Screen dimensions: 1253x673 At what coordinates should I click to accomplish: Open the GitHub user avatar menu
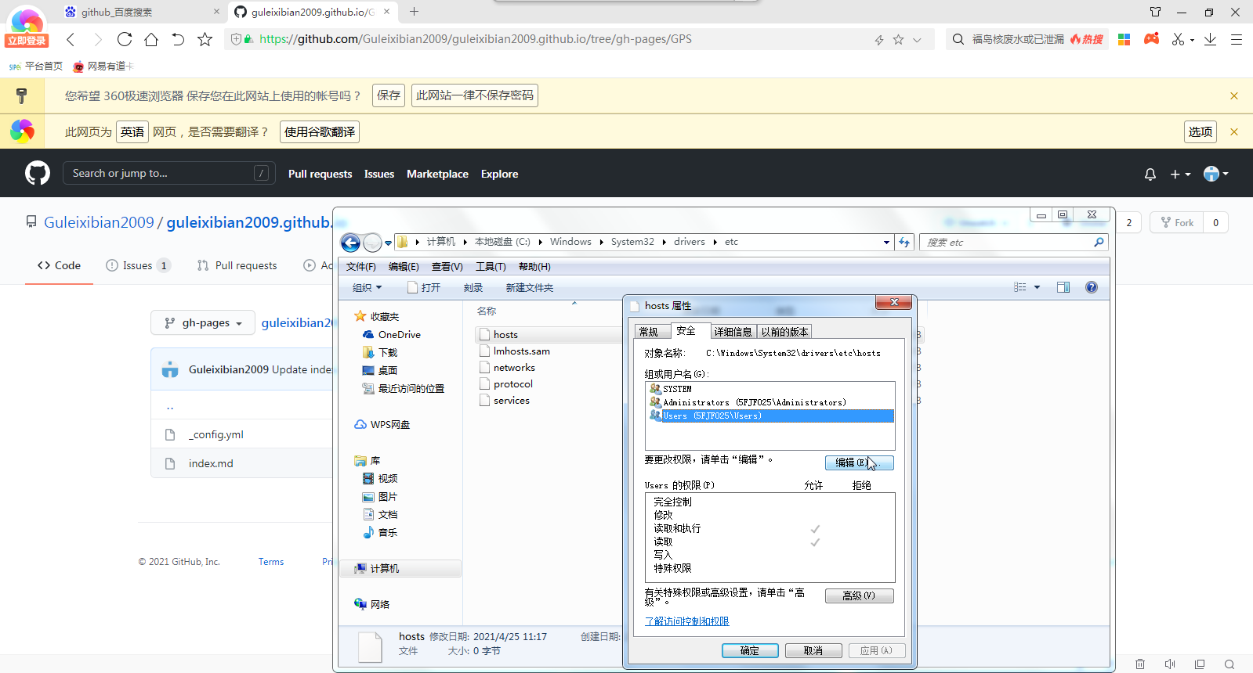(1215, 174)
